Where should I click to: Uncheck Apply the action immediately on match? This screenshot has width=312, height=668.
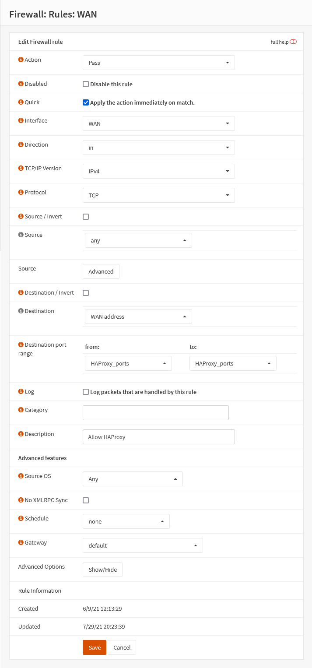point(86,102)
